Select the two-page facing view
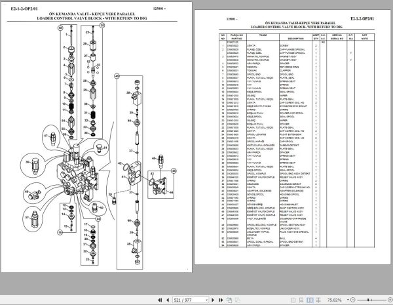 click(x=310, y=300)
